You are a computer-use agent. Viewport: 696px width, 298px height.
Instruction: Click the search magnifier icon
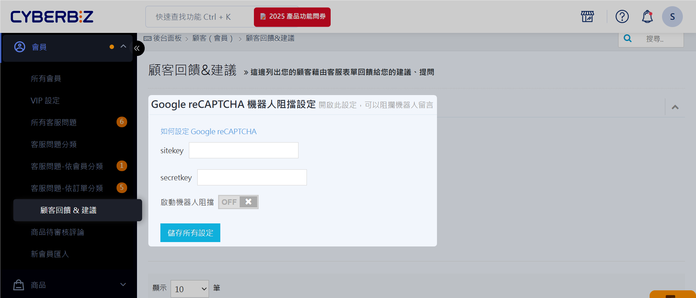click(x=627, y=38)
